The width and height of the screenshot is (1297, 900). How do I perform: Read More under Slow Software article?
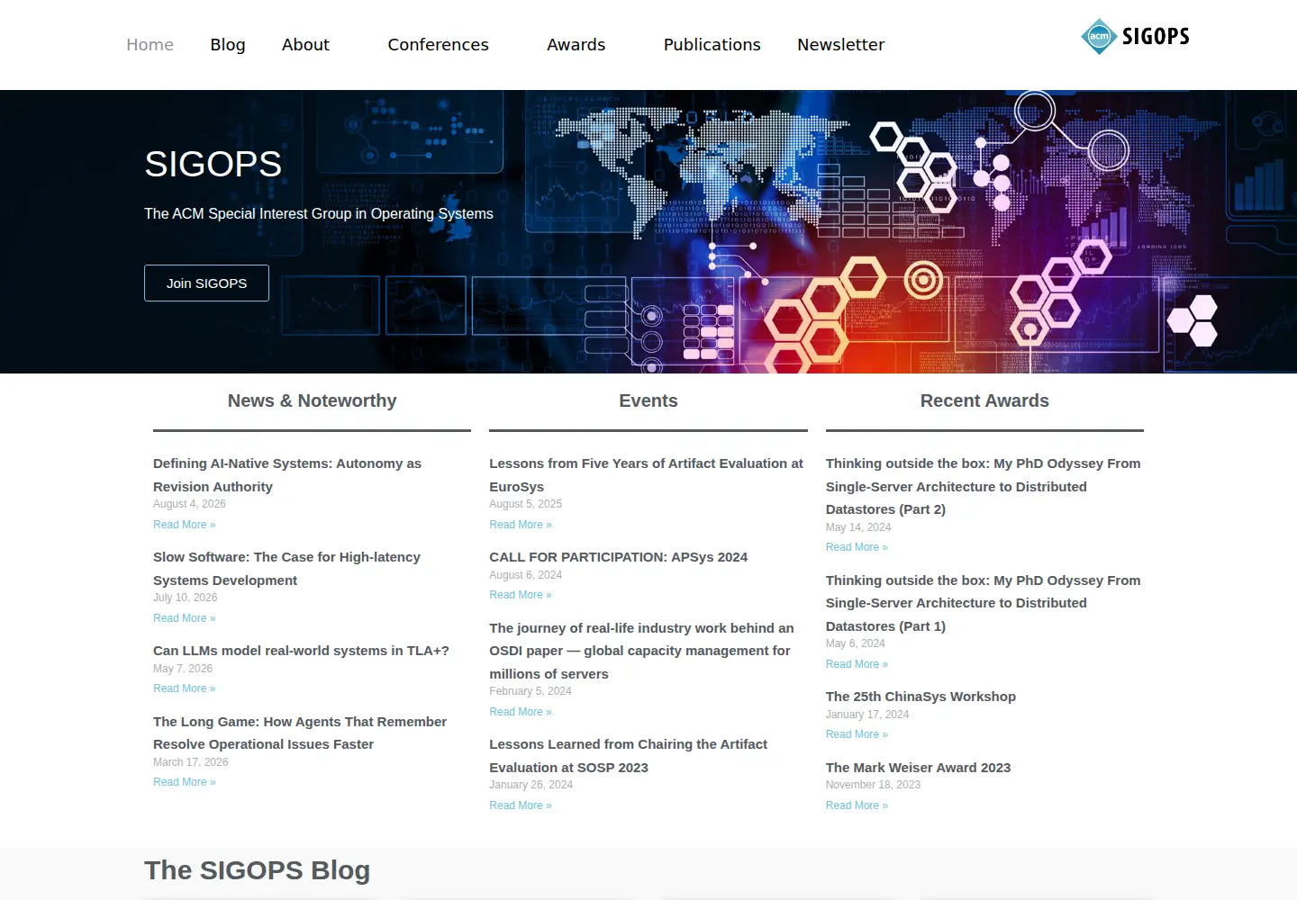pos(185,618)
